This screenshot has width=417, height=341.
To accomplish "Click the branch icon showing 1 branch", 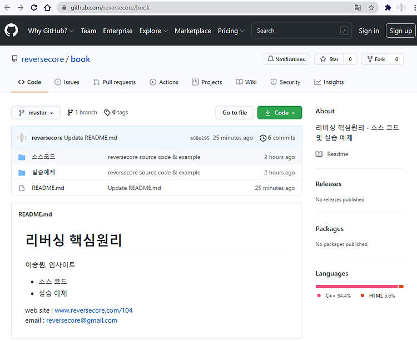I will [x=70, y=113].
